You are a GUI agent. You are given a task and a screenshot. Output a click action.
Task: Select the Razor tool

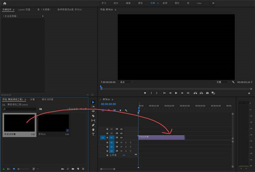pos(93,116)
